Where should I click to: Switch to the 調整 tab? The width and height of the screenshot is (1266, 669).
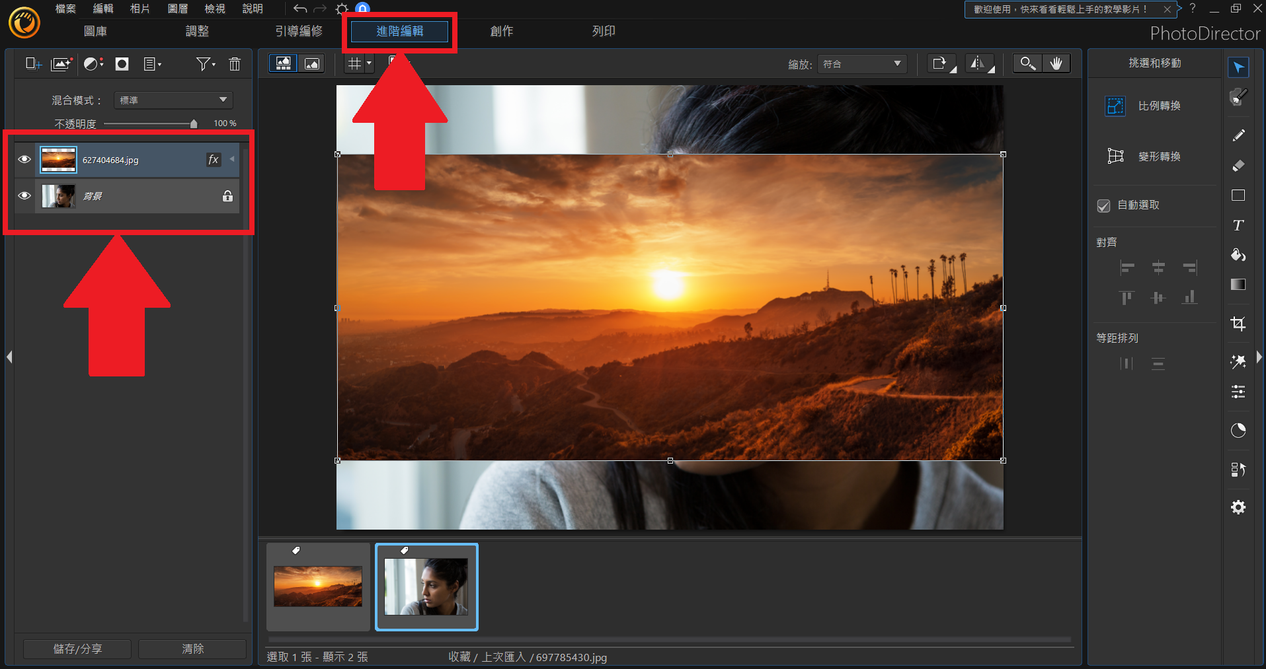[197, 31]
